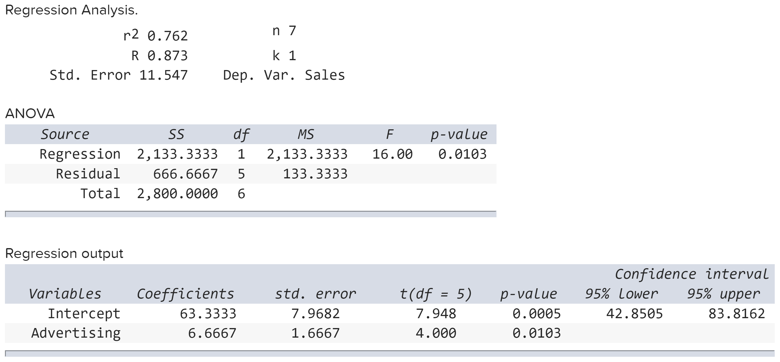Viewport: 780px width, 362px height.
Task: Click the t(df = 5) column header
Action: point(436,294)
